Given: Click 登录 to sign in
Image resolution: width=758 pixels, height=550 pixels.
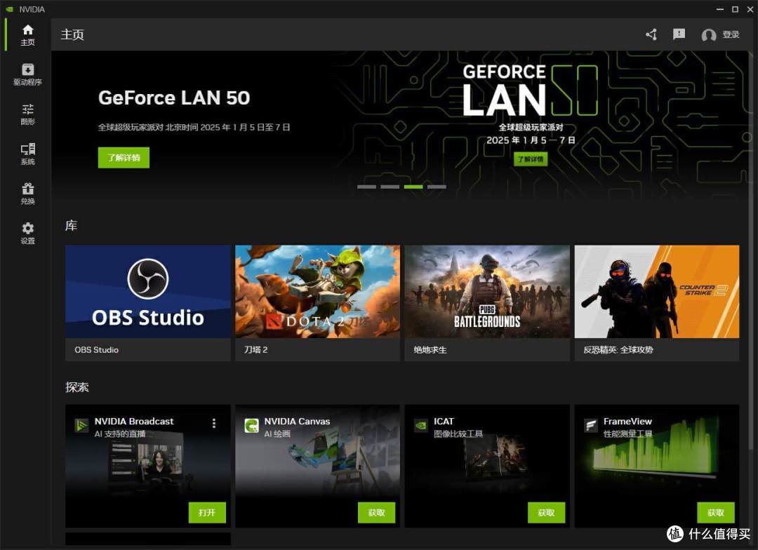Looking at the screenshot, I should click(731, 34).
